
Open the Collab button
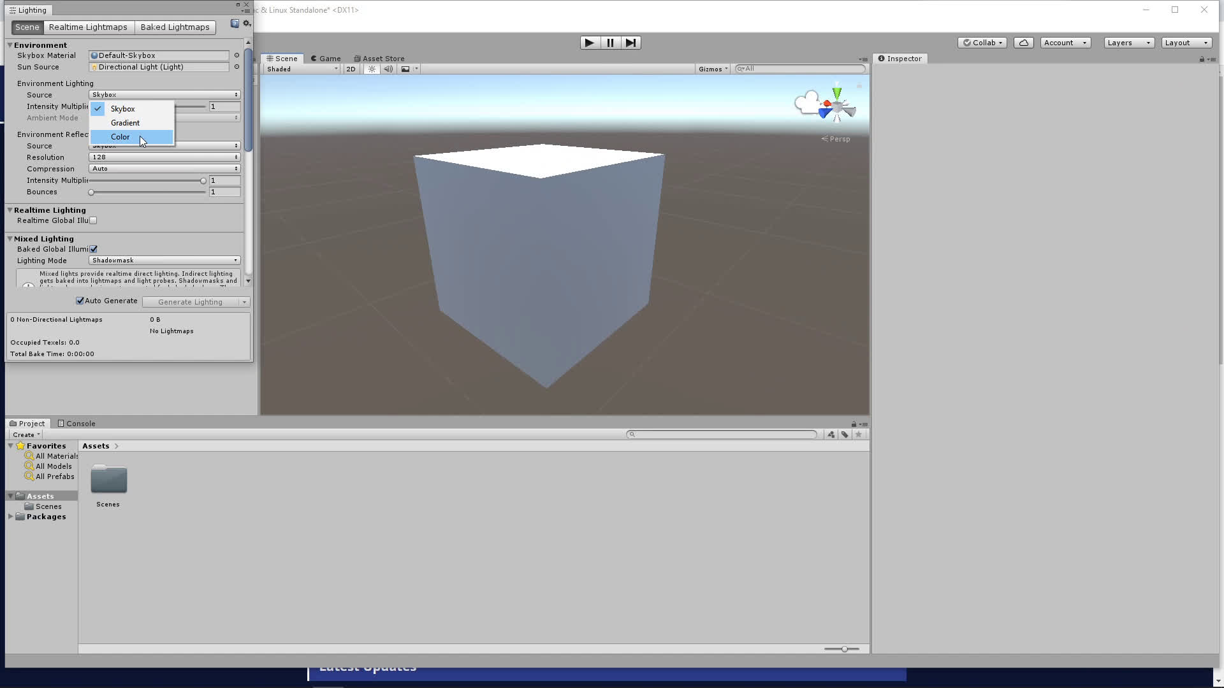coord(982,43)
